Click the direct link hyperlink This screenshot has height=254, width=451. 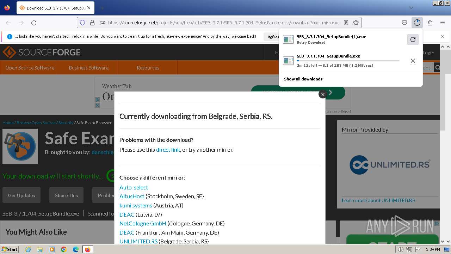(x=168, y=150)
